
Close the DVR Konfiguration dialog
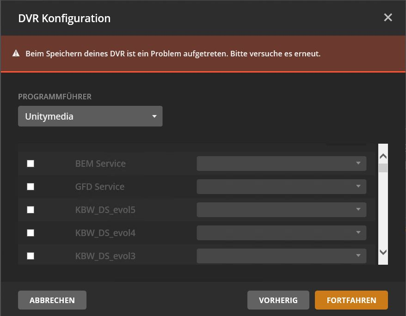coord(388,18)
